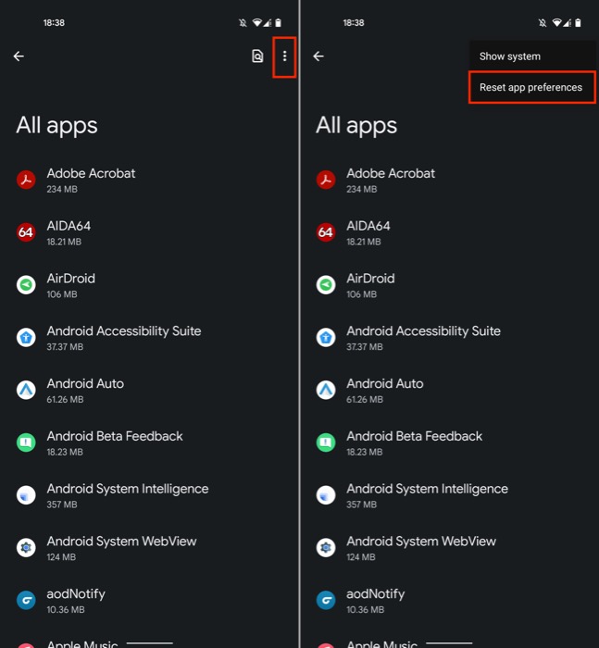Select the Android System Intelligence name in the right list
This screenshot has height=648, width=599.
(427, 489)
